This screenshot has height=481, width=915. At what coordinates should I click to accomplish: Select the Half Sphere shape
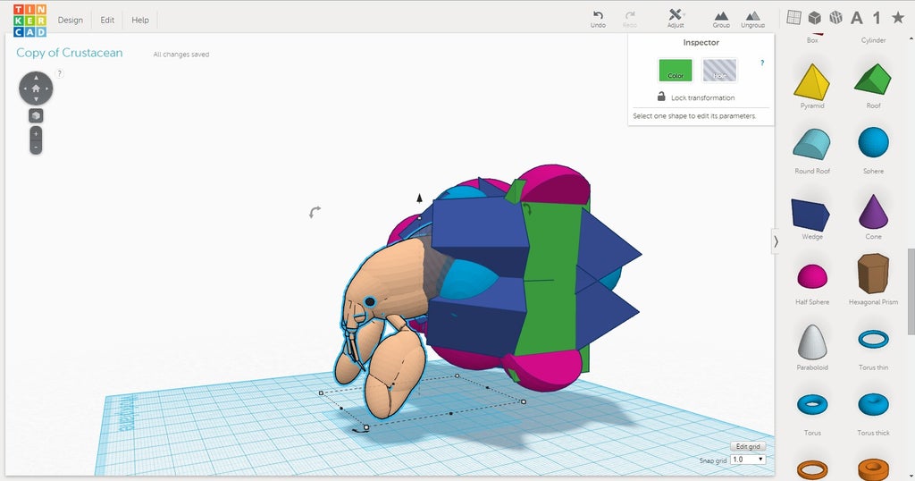click(811, 283)
